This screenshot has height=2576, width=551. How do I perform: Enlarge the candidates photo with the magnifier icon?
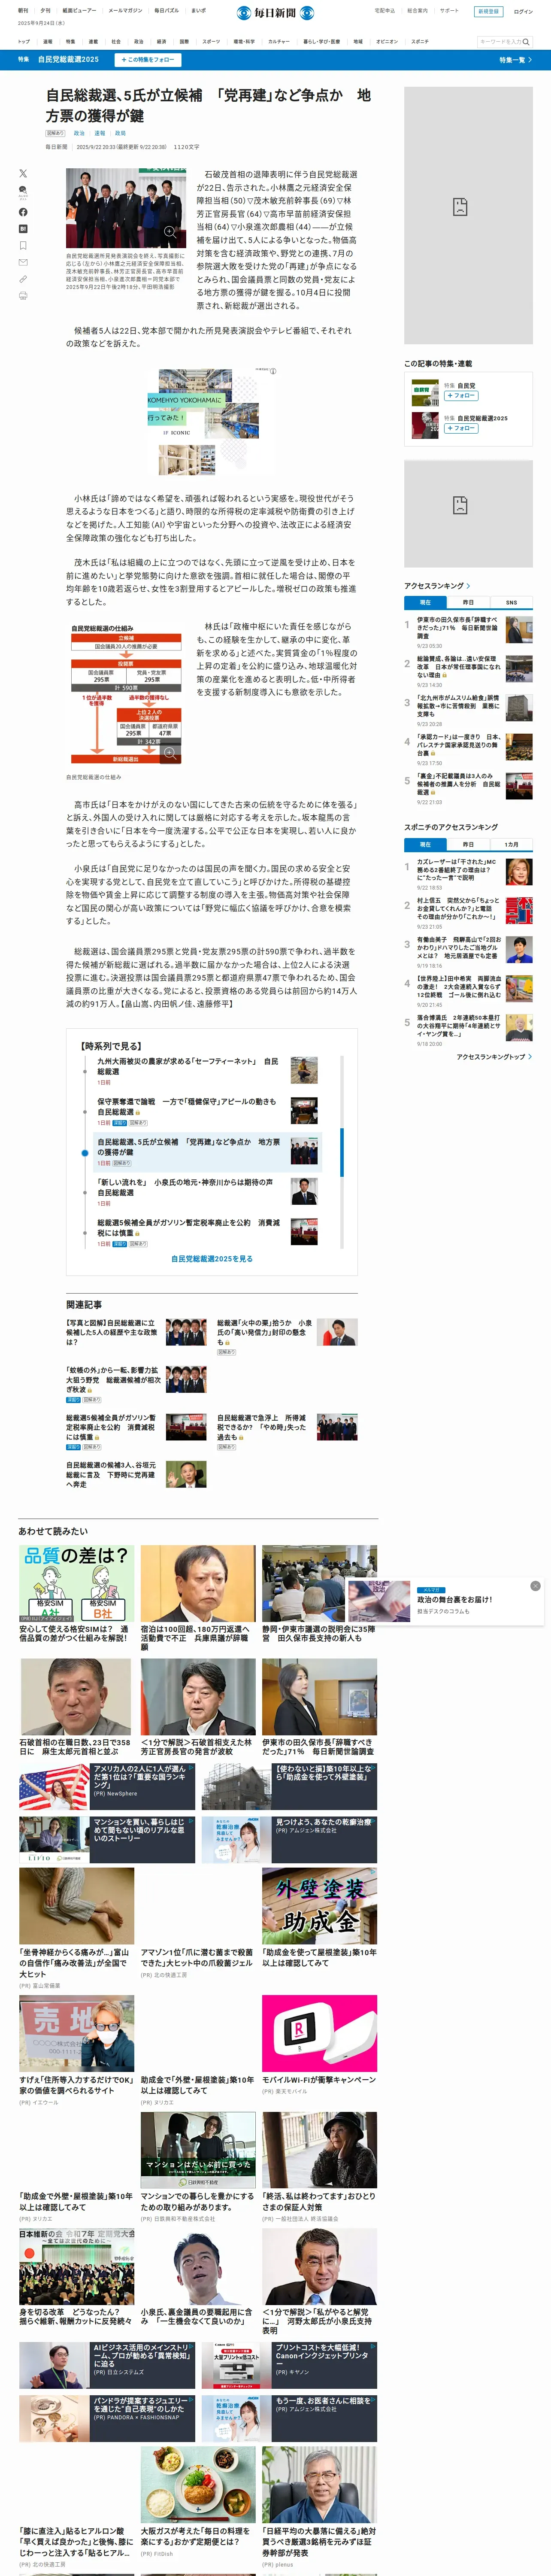tap(170, 232)
